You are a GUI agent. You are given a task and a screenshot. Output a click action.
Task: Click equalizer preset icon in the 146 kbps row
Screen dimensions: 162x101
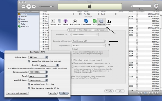coord(137,14)
